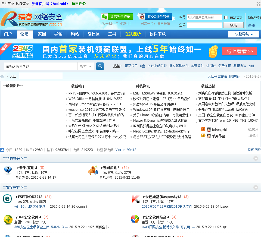Open the 工具 nav tab
Screen dimensions: 261x237
coord(112,34)
